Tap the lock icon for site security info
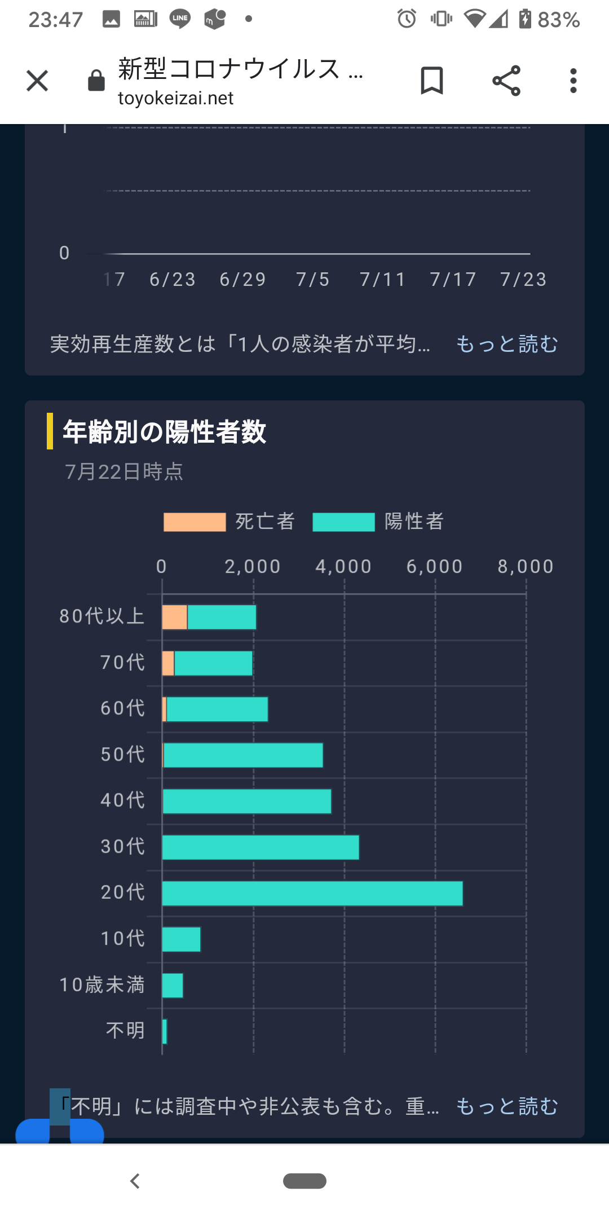This screenshot has width=609, height=1218. (96, 81)
